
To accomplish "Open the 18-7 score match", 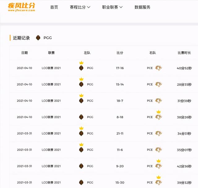I will pos(120,101).
